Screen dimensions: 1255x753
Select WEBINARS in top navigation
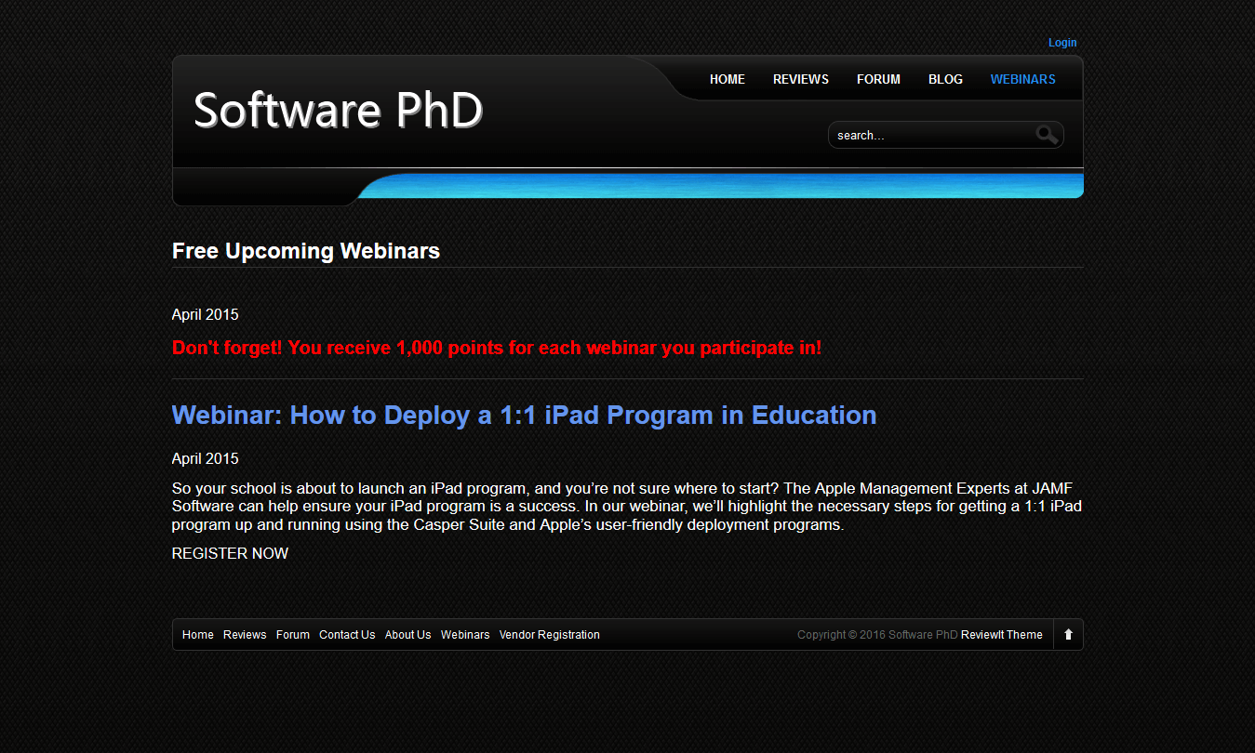point(1022,79)
